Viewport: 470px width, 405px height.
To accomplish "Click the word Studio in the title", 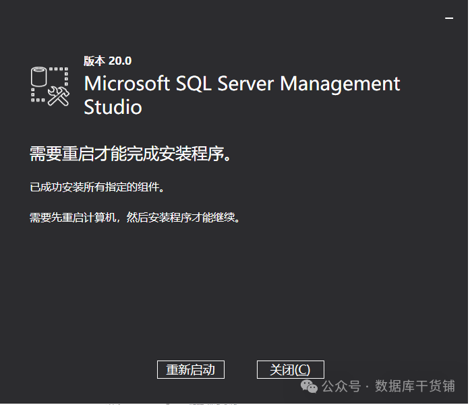I will click(113, 106).
